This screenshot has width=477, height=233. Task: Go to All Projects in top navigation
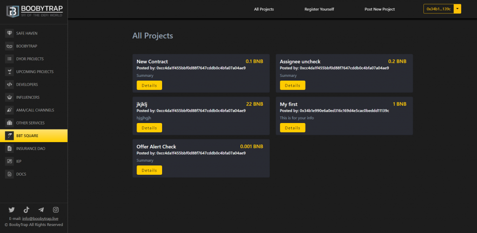tap(264, 9)
